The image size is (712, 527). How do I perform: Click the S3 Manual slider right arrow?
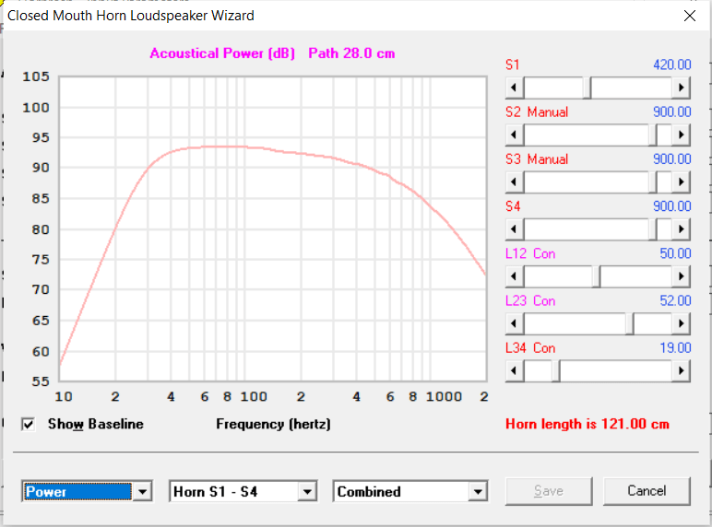[x=681, y=182]
